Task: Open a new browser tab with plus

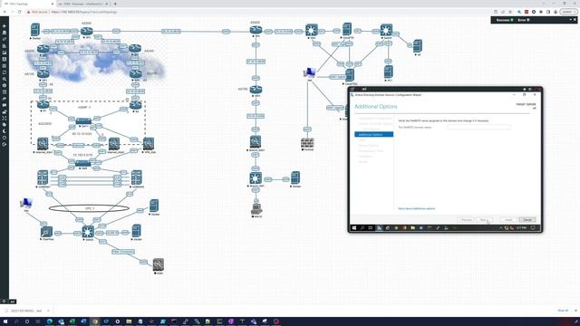Action: tap(115, 4)
